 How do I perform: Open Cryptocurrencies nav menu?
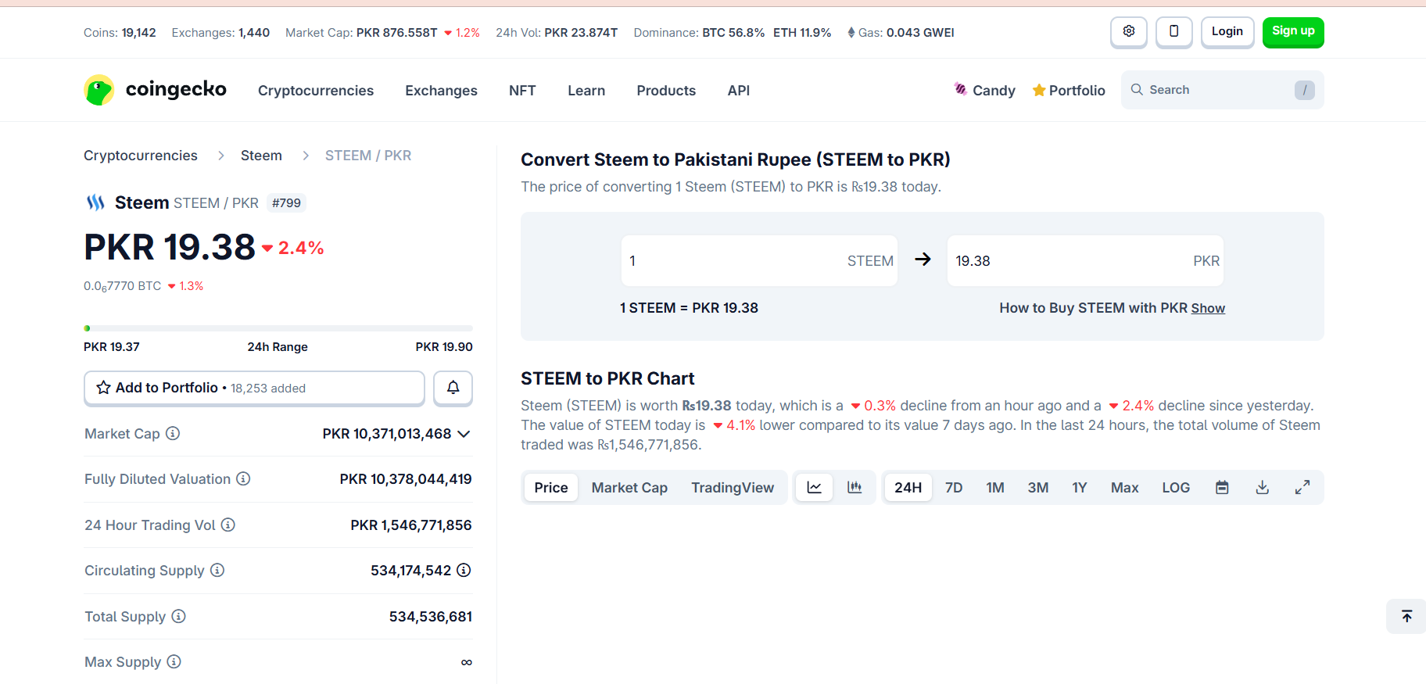[x=316, y=90]
